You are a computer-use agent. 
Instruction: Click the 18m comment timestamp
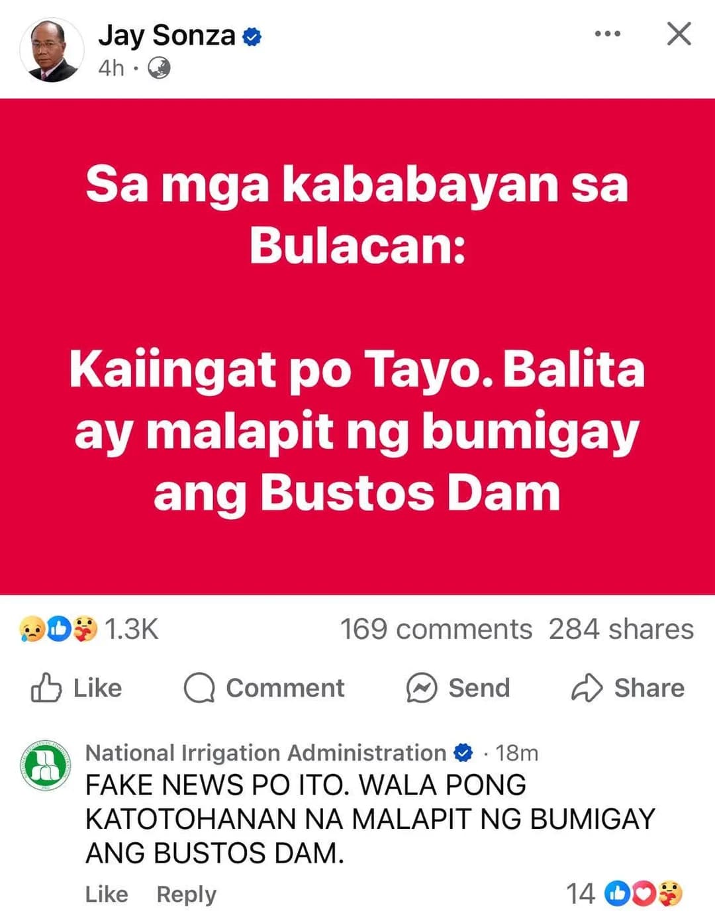click(x=517, y=753)
